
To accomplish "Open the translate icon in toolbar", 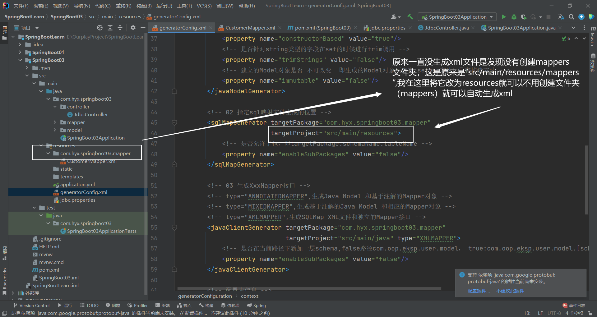I will coord(561,17).
